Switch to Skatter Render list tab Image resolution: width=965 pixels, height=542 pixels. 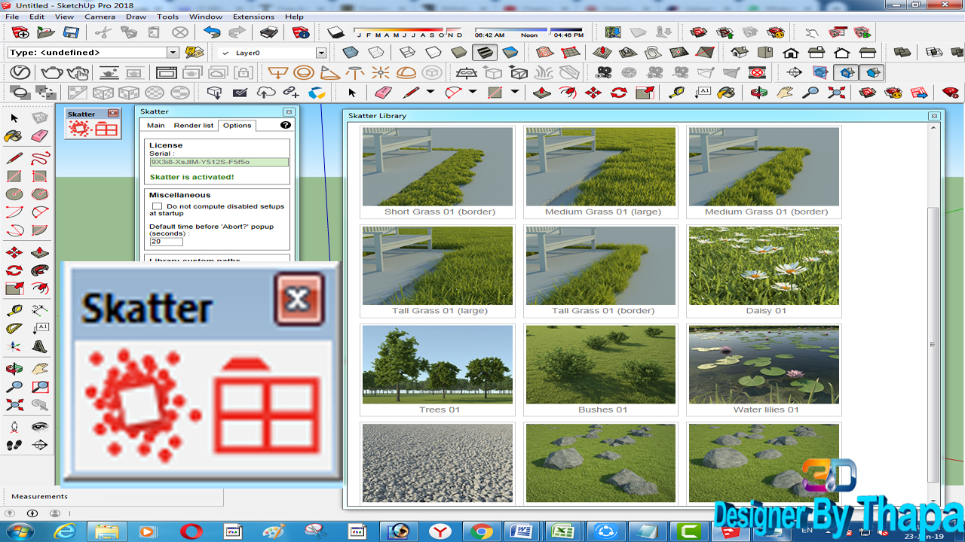pos(193,125)
